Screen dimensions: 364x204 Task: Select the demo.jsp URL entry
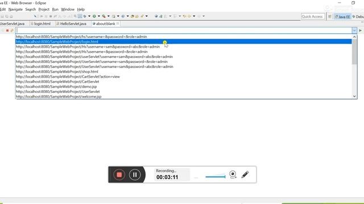(x=184, y=87)
